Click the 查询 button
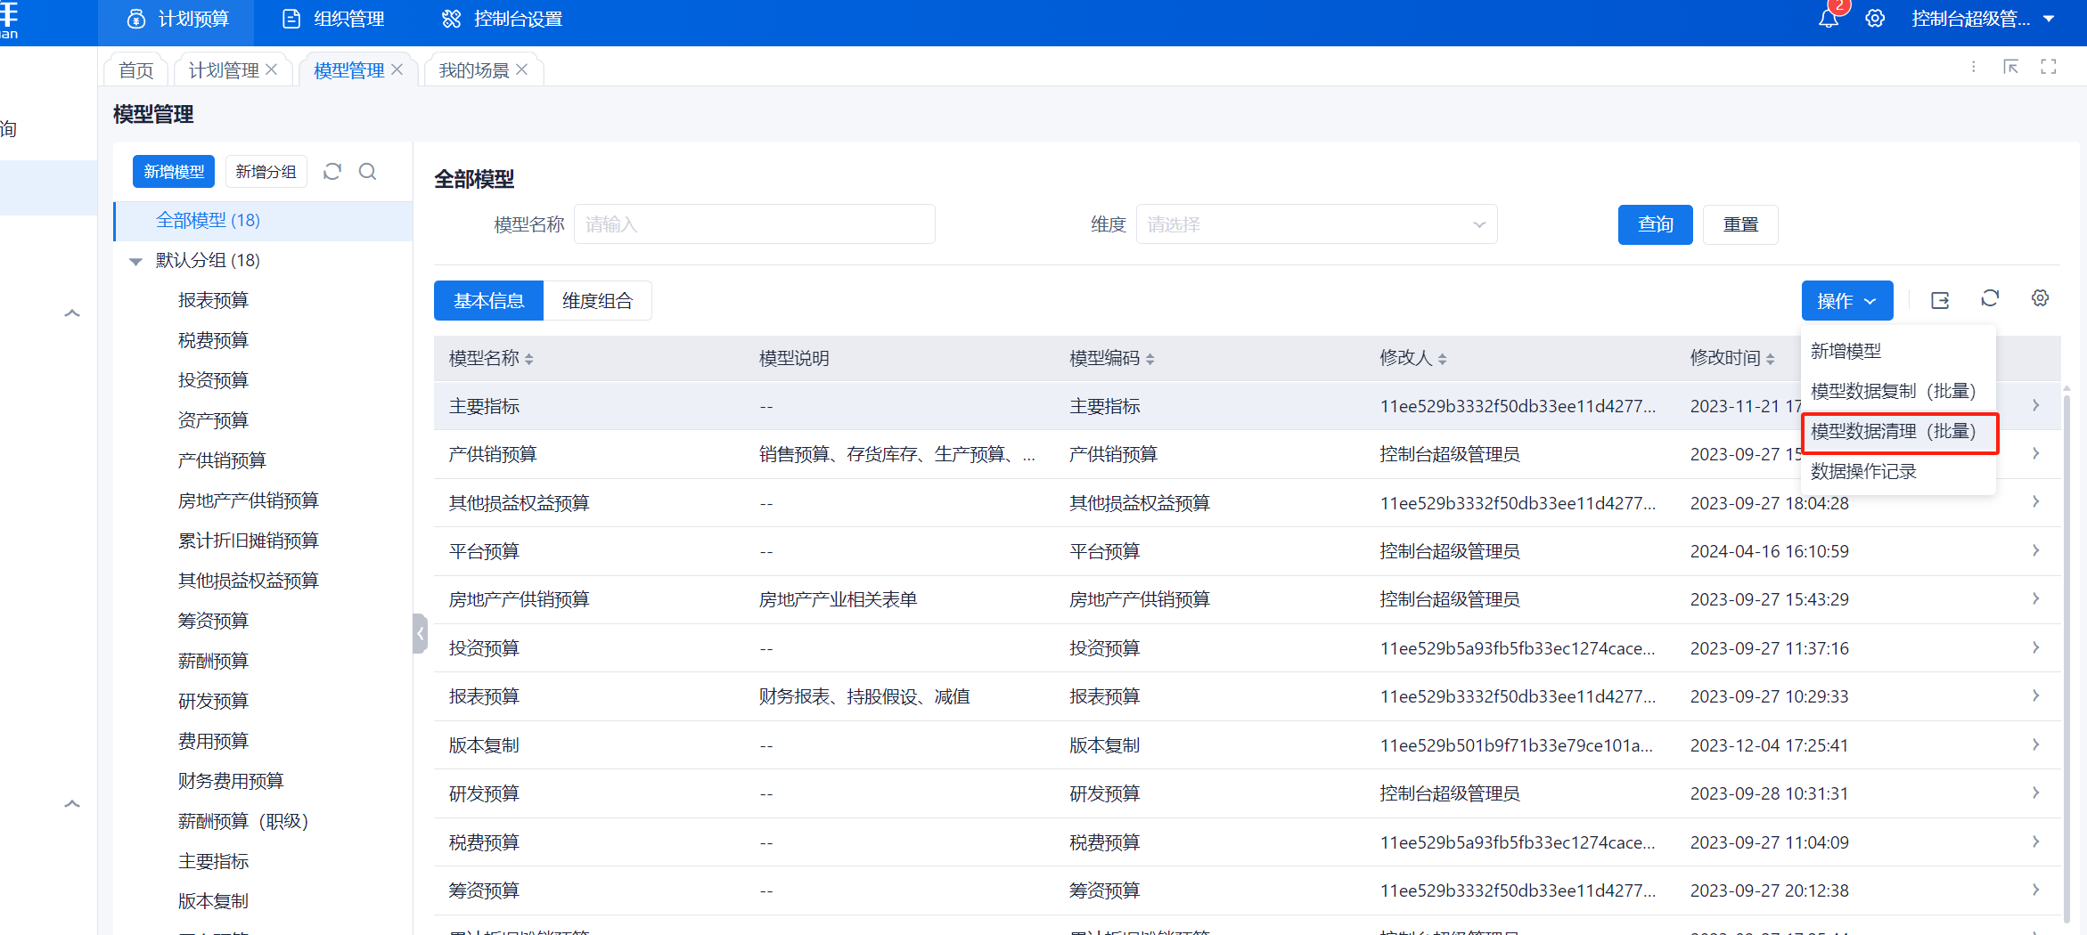Image resolution: width=2087 pixels, height=935 pixels. (1655, 224)
